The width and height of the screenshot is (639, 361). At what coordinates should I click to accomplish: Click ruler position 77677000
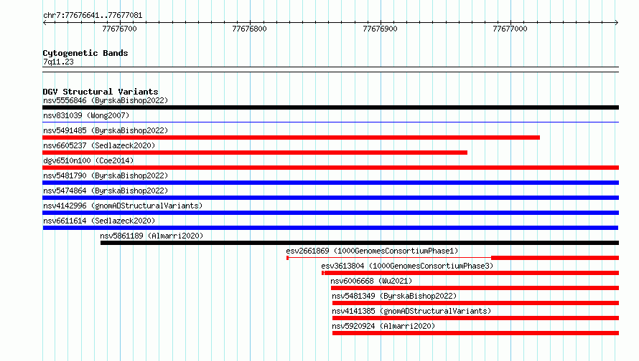[510, 29]
